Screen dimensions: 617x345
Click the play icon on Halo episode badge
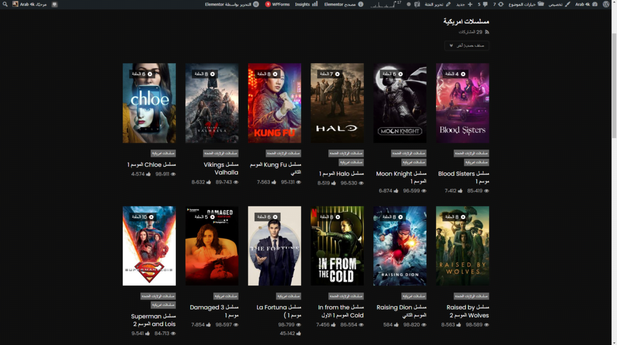pyautogui.click(x=337, y=74)
